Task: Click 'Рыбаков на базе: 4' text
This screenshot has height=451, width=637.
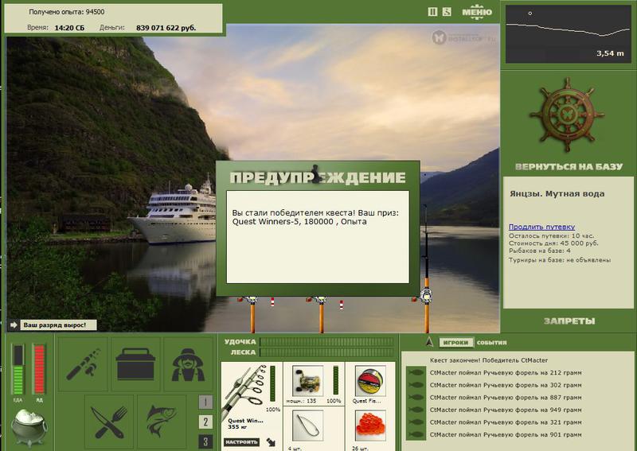Action: pos(539,251)
